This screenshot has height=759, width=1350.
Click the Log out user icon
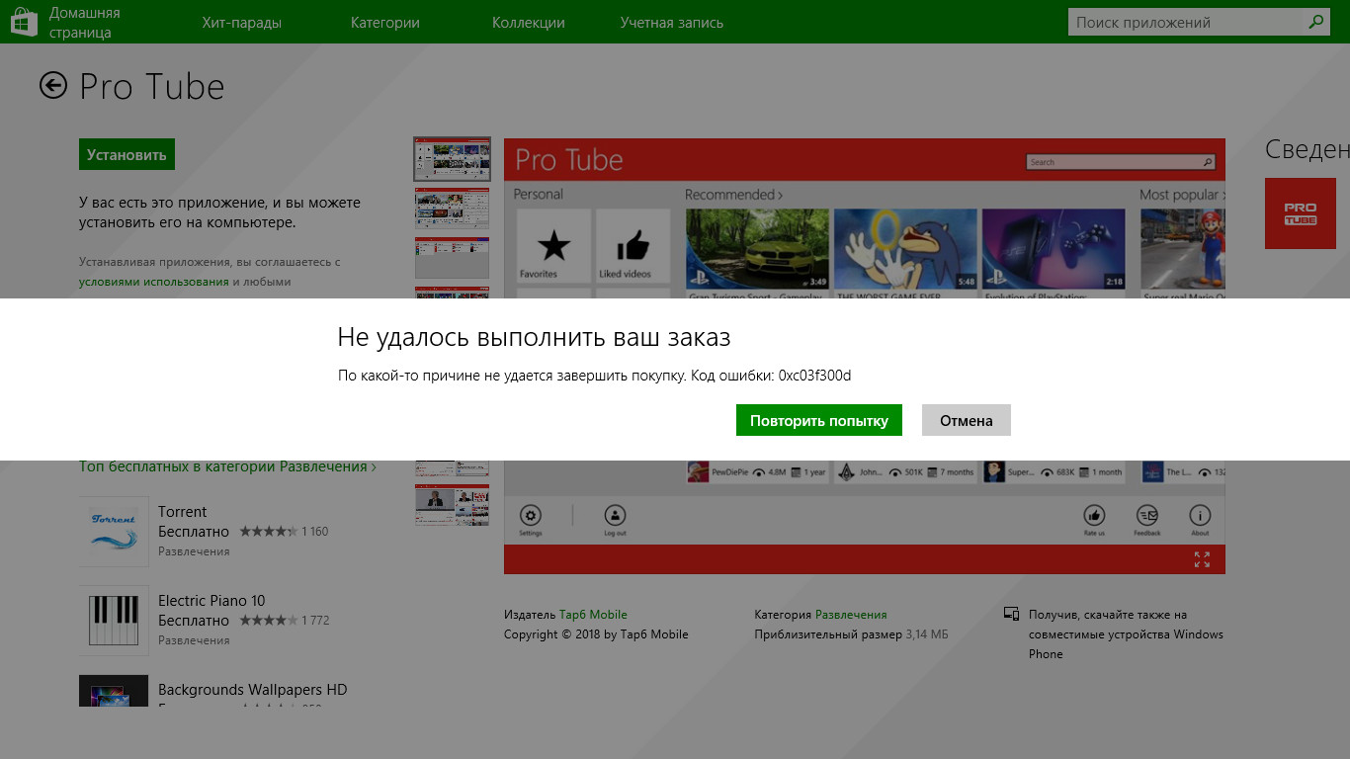pyautogui.click(x=615, y=515)
